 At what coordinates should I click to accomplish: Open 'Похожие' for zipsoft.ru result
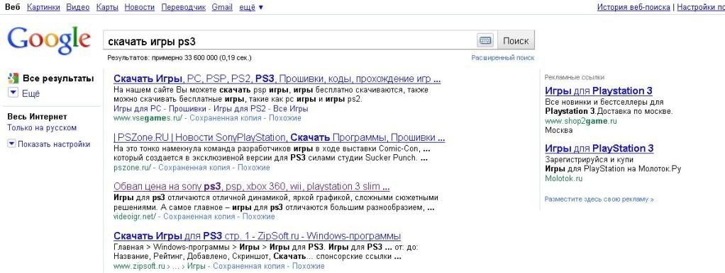point(309,266)
